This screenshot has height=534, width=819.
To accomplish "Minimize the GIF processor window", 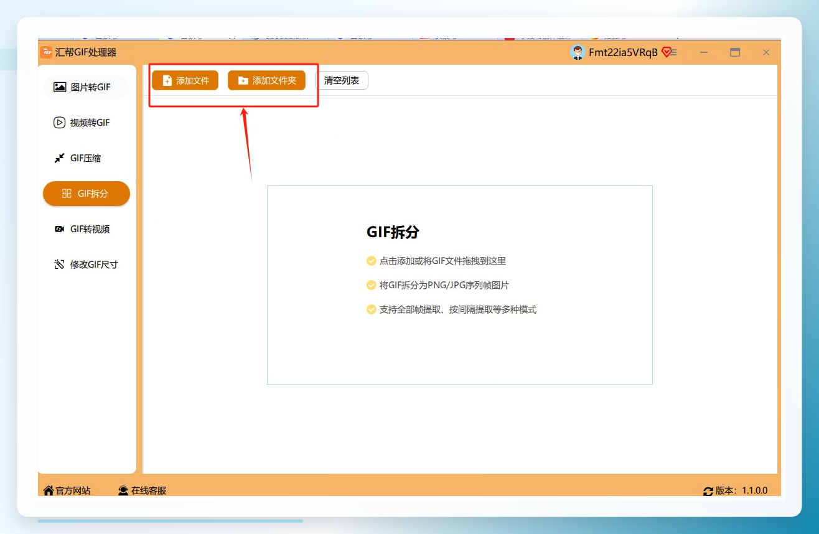I will click(704, 52).
